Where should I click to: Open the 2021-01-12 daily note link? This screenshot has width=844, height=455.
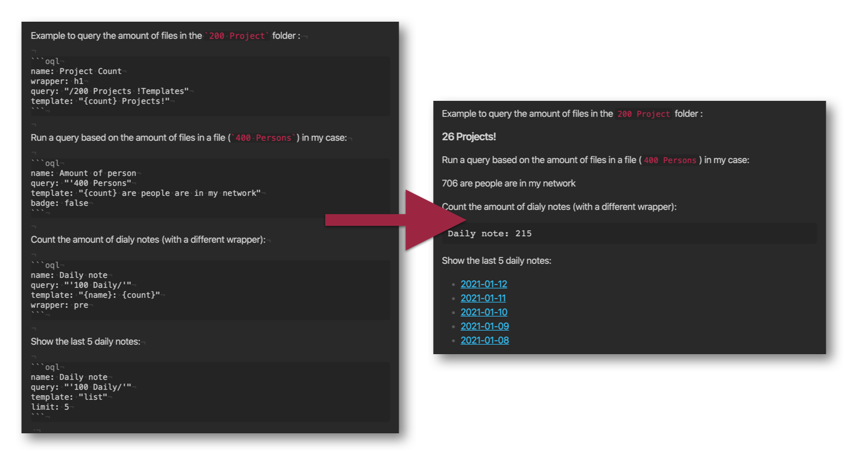(x=484, y=284)
